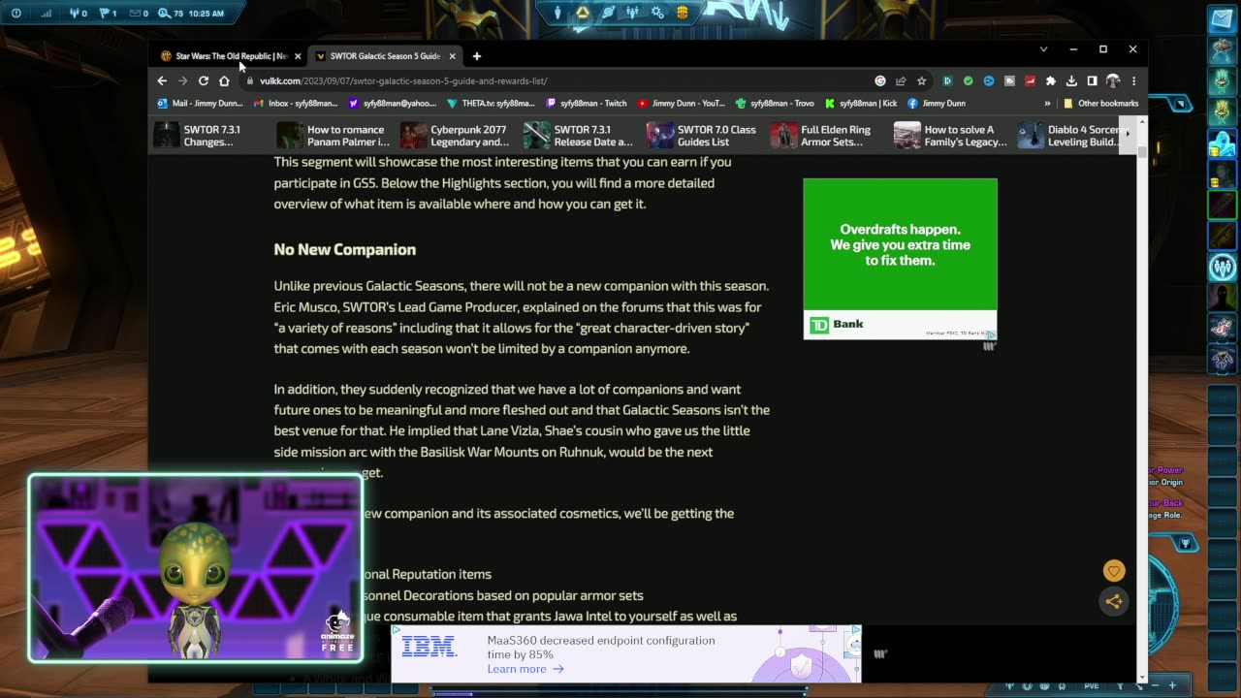Viewport: 1241px width, 698px height.
Task: Click the orange share floating button
Action: [1114, 602]
